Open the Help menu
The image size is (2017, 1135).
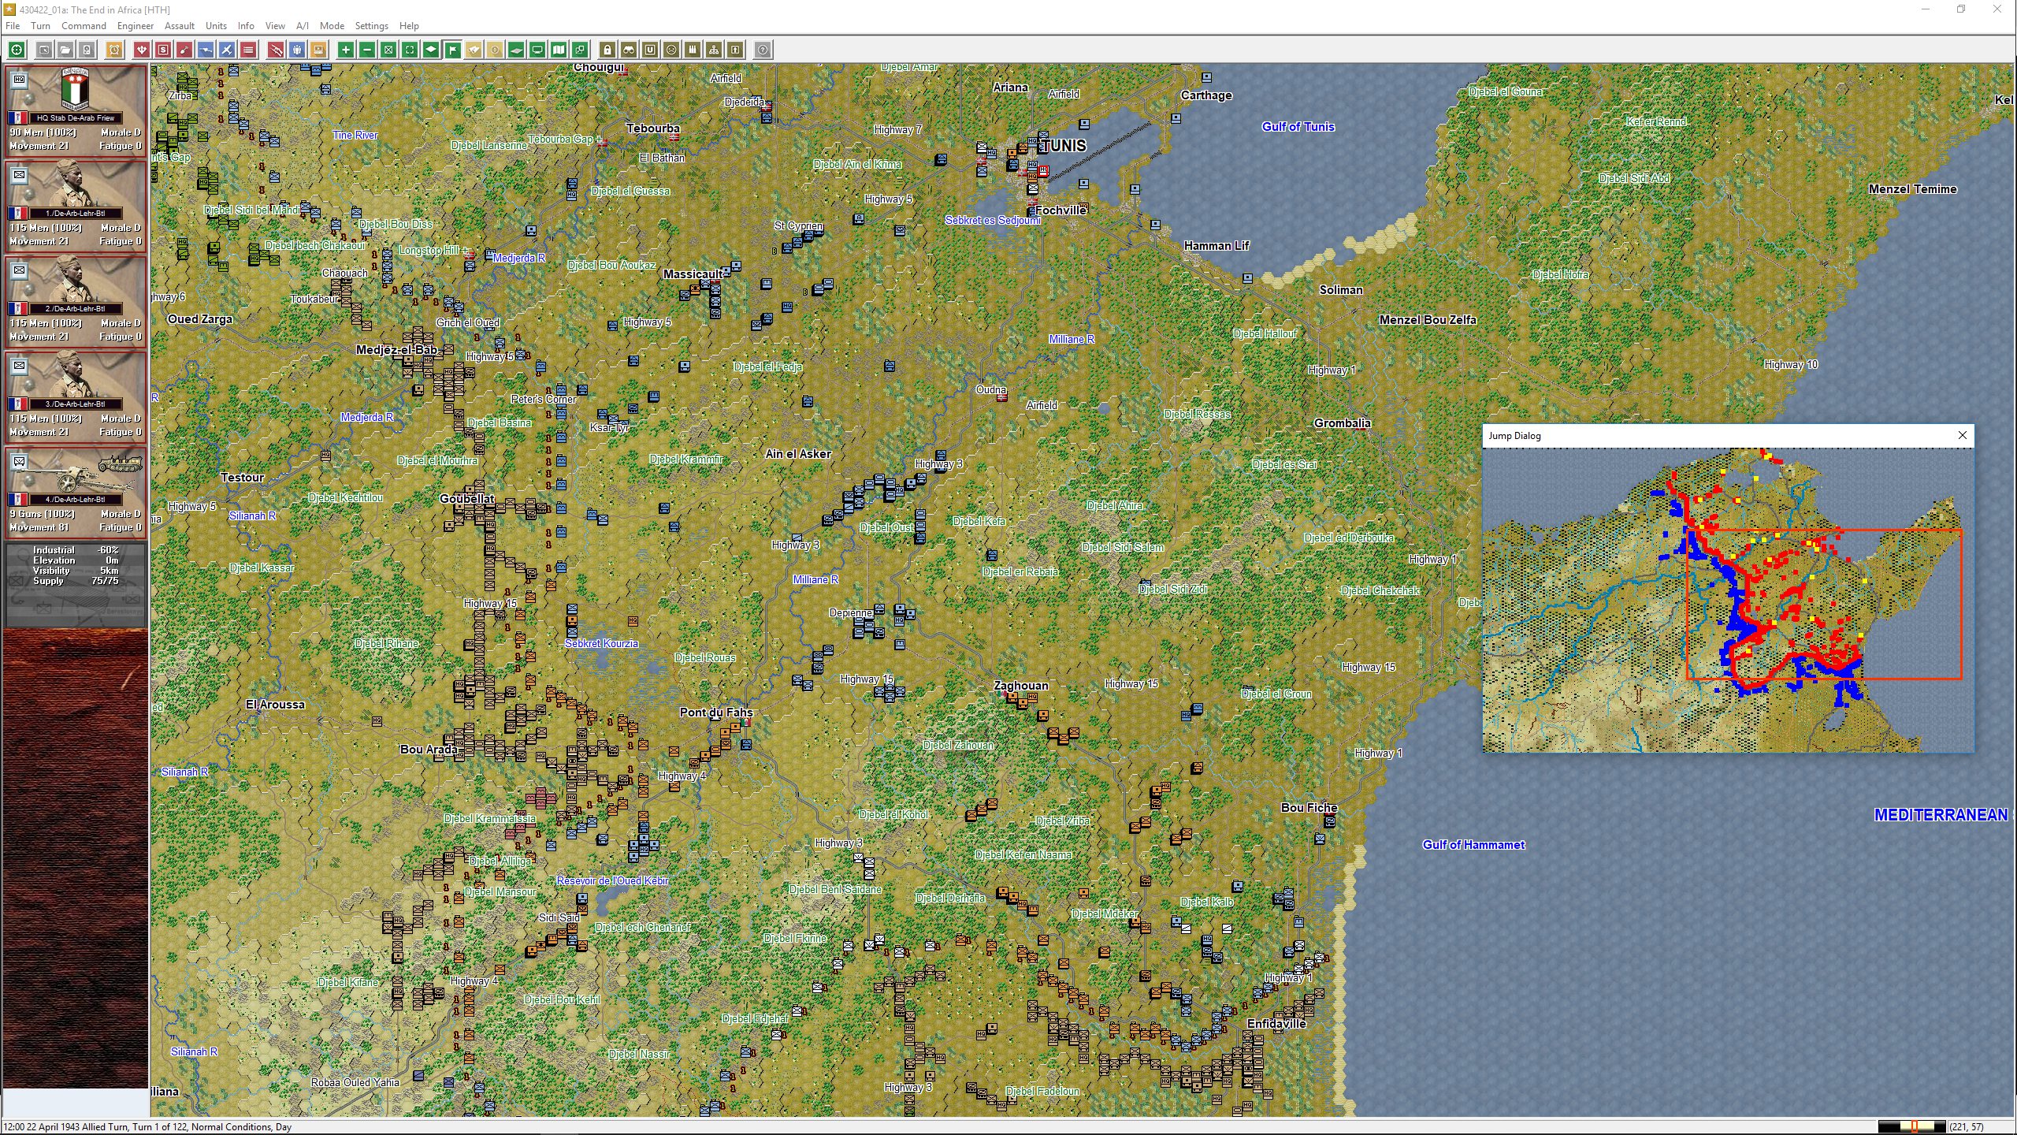(x=409, y=25)
